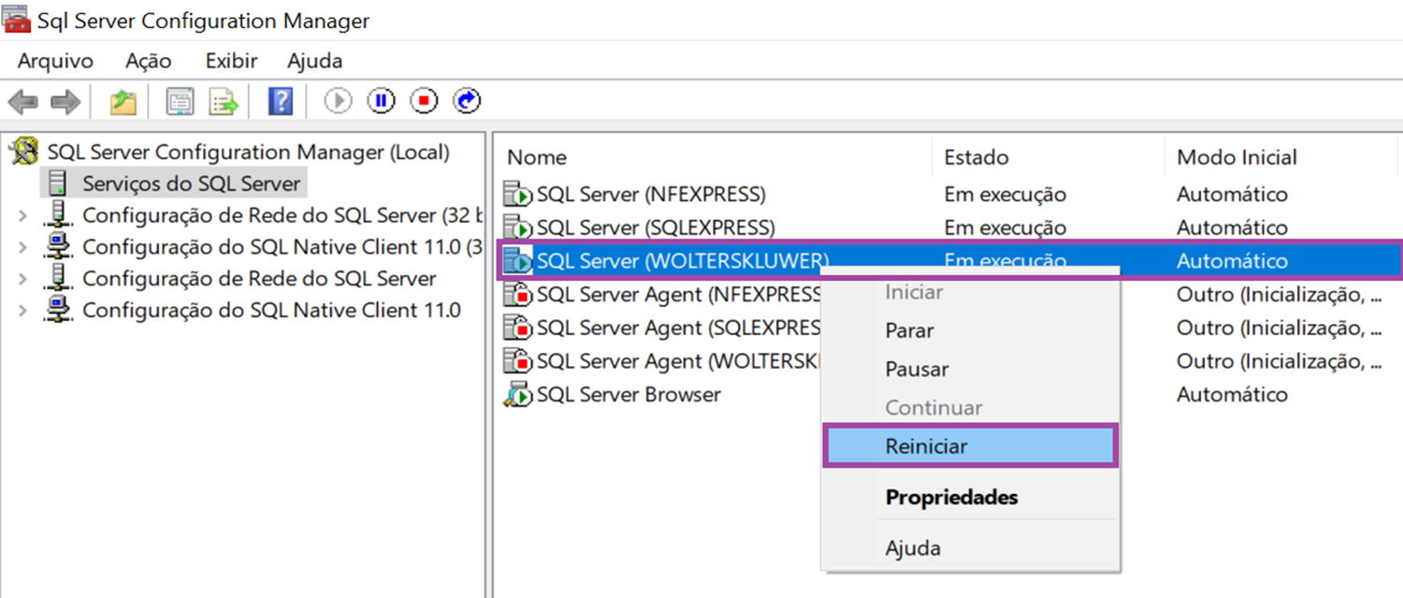Select the SQL Server (SQLEXPRESS) service name
The image size is (1403, 598).
click(x=656, y=227)
